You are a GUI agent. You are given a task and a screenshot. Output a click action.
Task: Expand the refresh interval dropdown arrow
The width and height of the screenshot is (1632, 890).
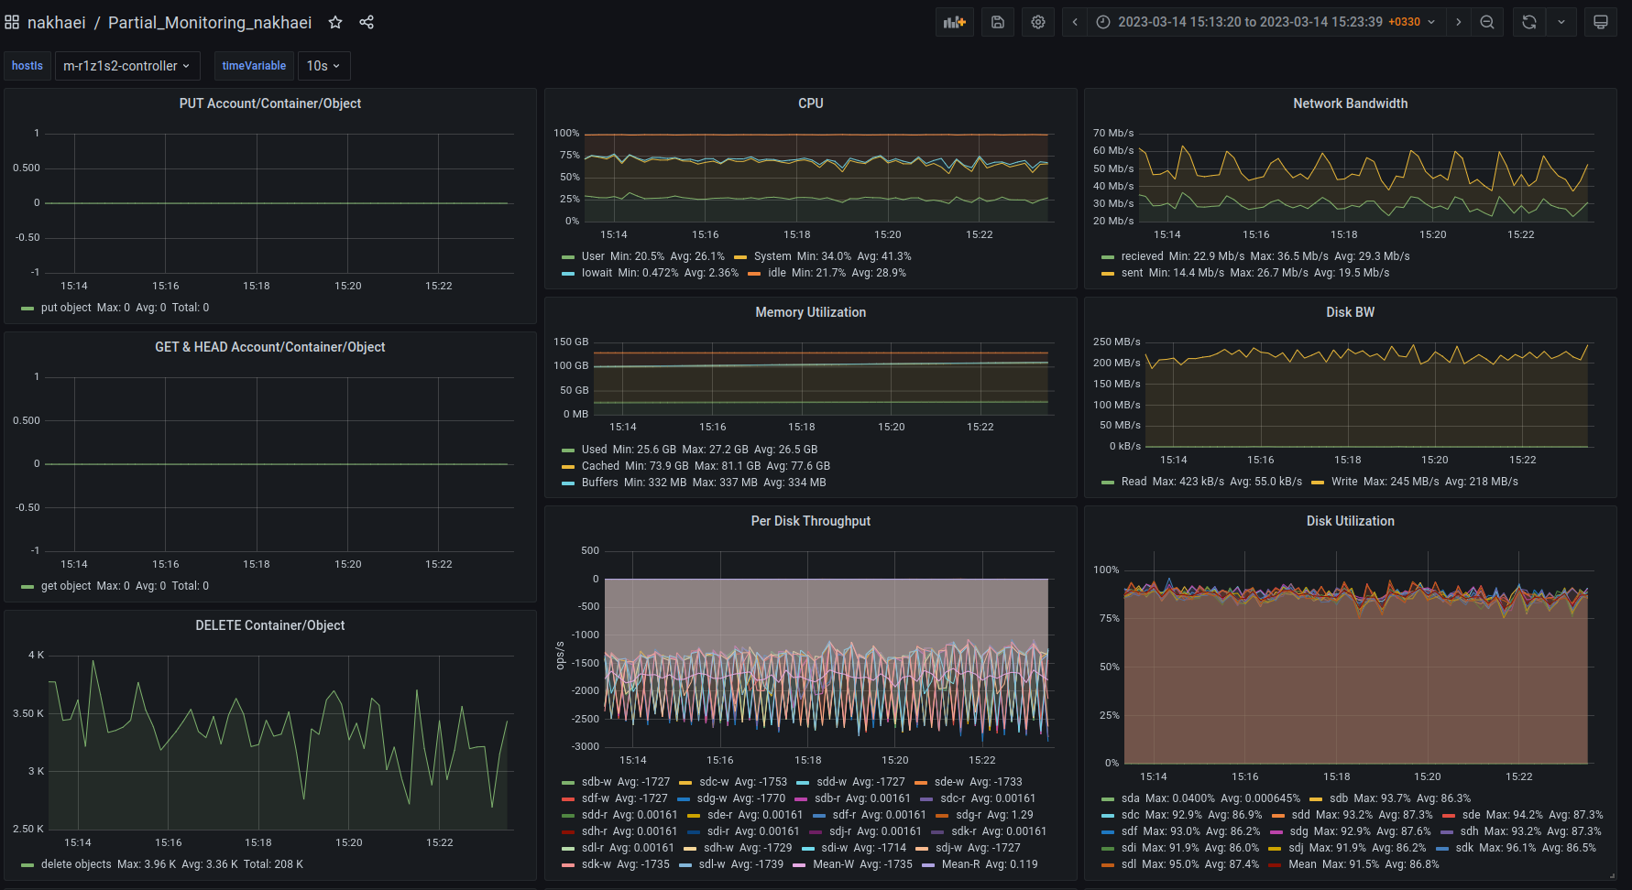click(x=1561, y=22)
